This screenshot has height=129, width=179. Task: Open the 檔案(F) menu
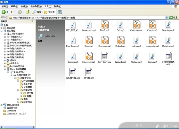point(5,6)
